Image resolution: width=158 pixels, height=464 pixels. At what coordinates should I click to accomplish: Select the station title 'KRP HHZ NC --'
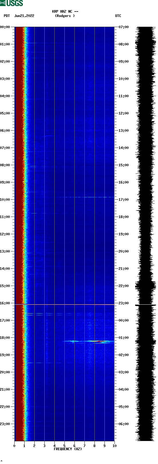coord(65,12)
